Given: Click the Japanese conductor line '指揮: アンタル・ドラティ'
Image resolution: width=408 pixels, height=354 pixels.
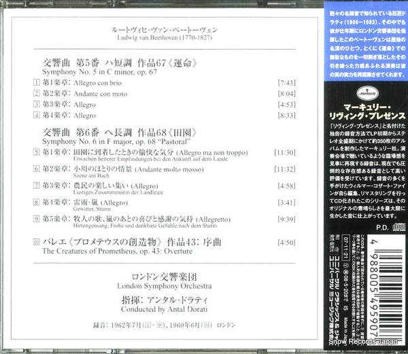Looking at the screenshot, I should pos(165,300).
